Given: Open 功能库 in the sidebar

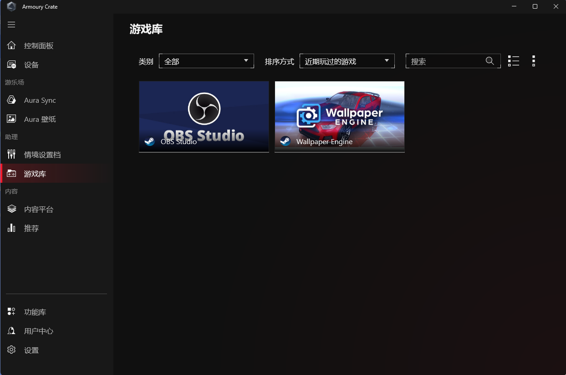Looking at the screenshot, I should tap(35, 312).
